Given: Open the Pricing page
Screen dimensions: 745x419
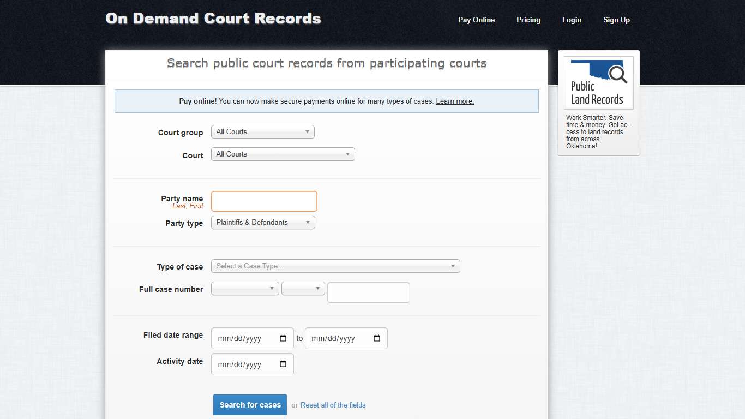Looking at the screenshot, I should point(528,20).
